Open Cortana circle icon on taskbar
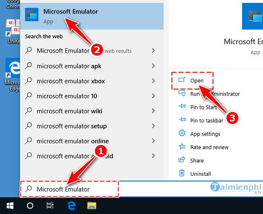Viewport: 263px width, 214px height. pyautogui.click(x=30, y=205)
